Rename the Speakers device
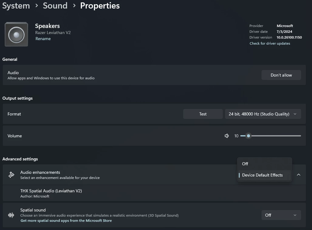Viewport: 312px width, 230px height. (43, 39)
